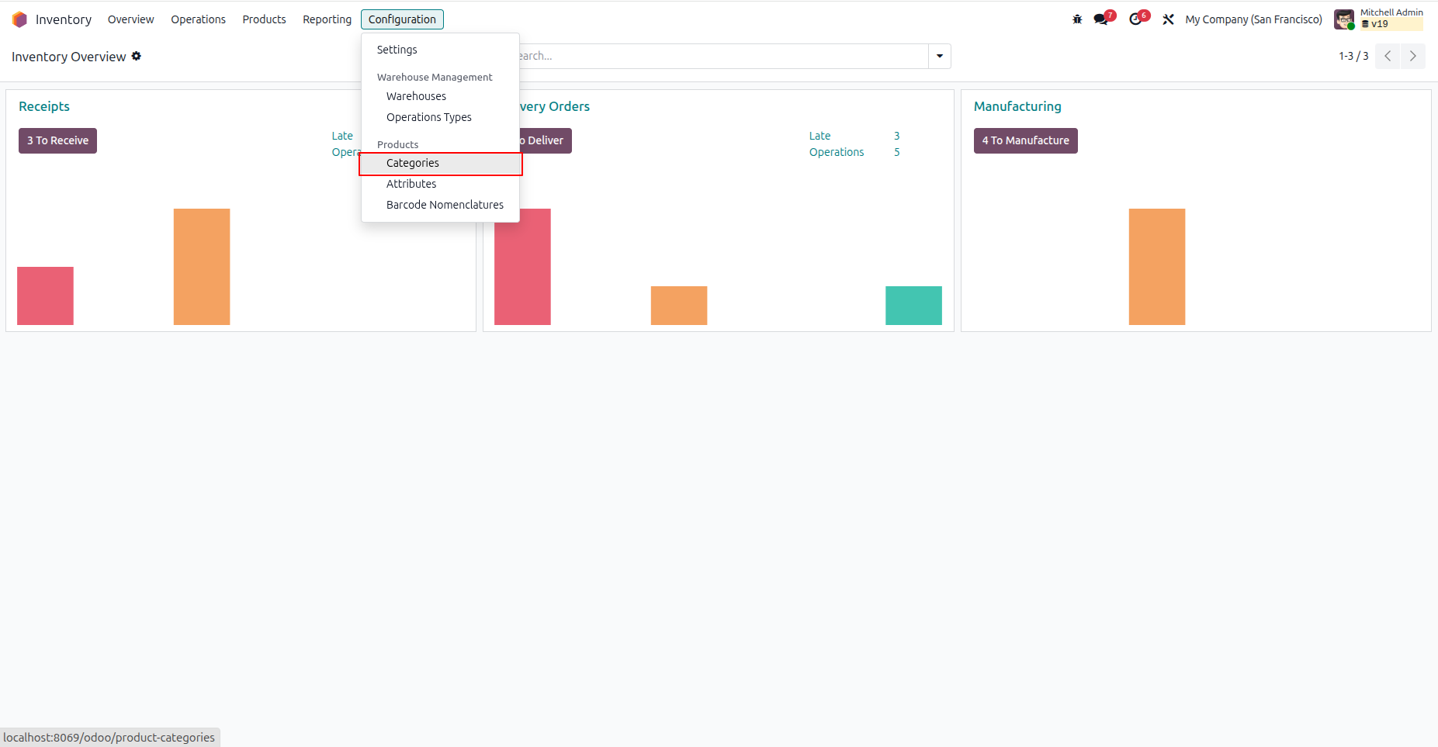This screenshot has height=747, width=1438.
Task: Collapse the Configuration menu
Action: 402,19
